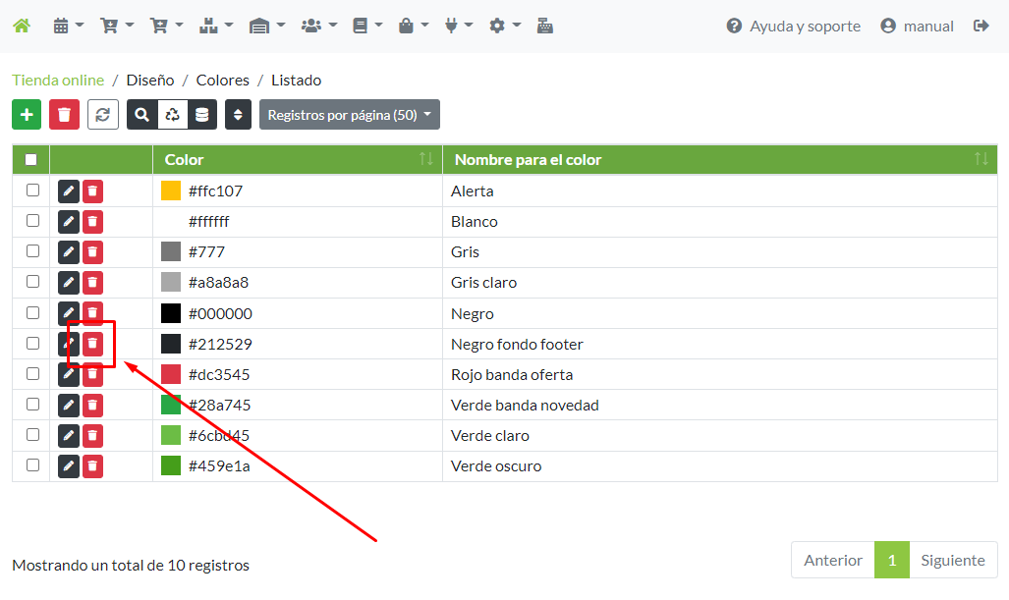This screenshot has width=1009, height=600.
Task: Tick the checkbox for Gris row
Action: (x=32, y=251)
